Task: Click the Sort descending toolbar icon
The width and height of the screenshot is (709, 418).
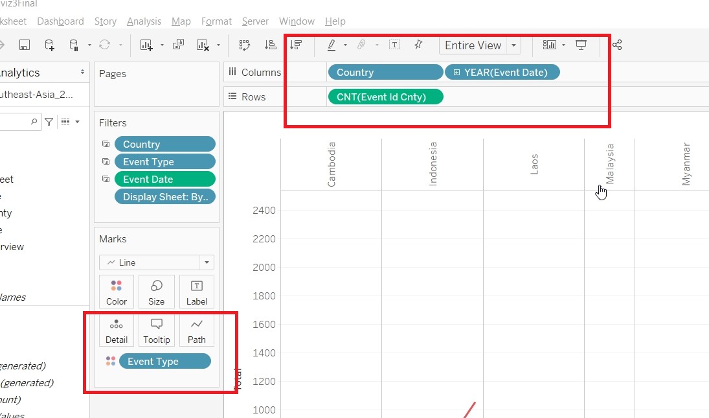Action: (x=296, y=45)
